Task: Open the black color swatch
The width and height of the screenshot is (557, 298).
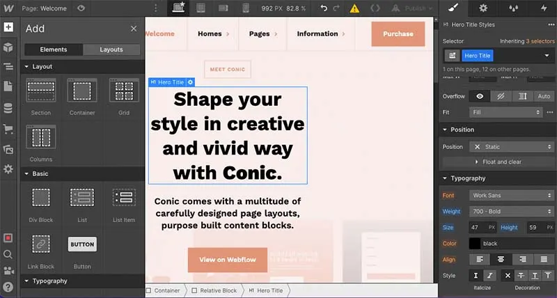Action: point(475,244)
